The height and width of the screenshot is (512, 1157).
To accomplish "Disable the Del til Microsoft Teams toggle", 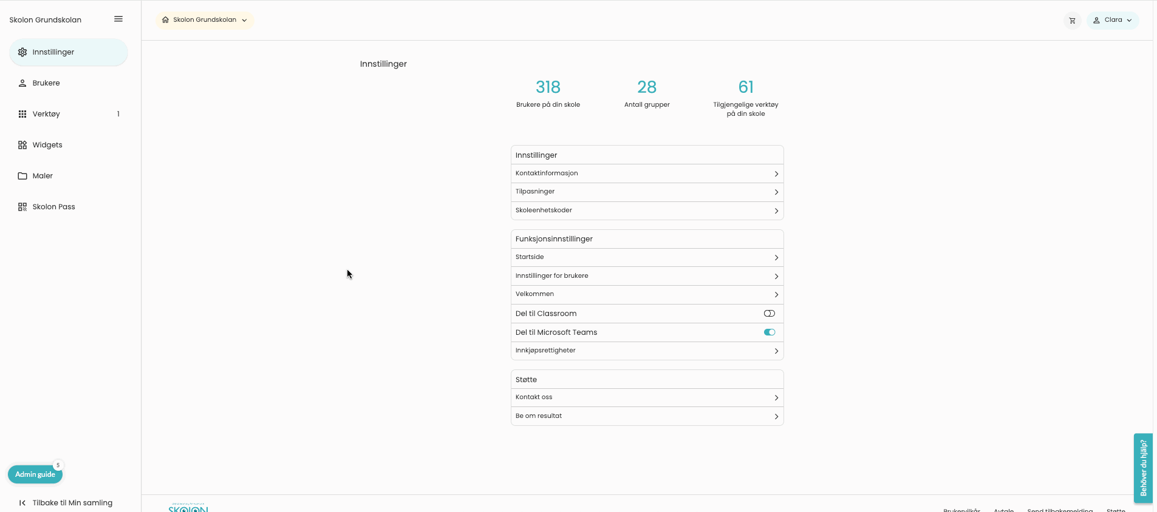I will coord(769,332).
